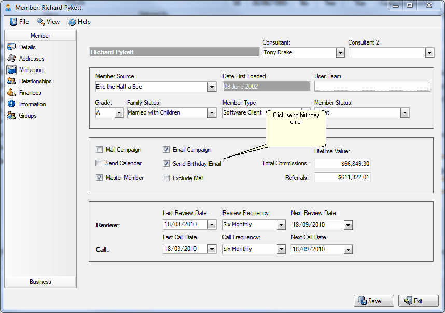Click the Save button disk icon

point(363,301)
